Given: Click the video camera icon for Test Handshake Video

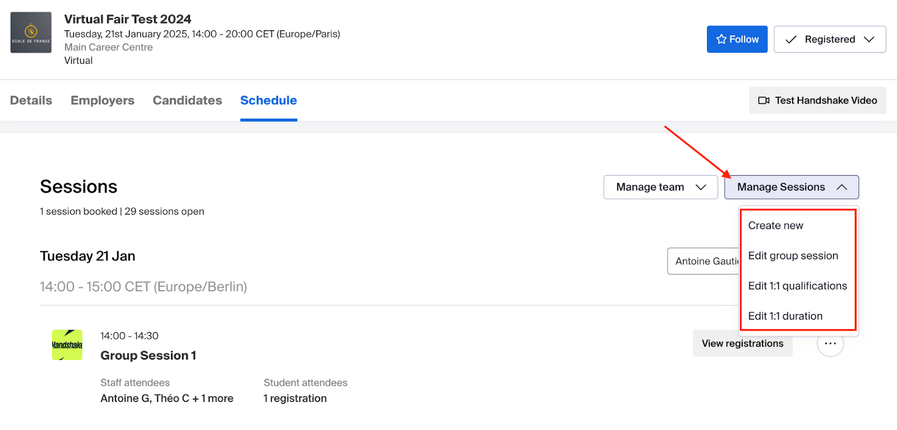Looking at the screenshot, I should pos(764,100).
